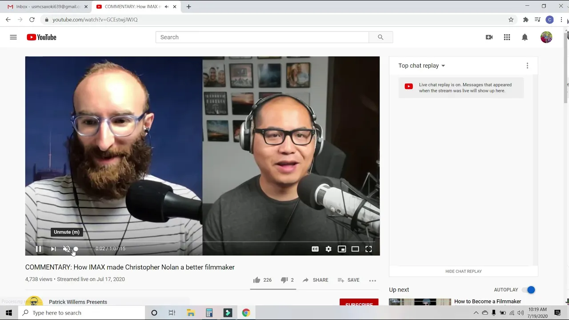This screenshot has width=569, height=320.
Task: Expand the Top chat replay dropdown
Action: (421, 66)
